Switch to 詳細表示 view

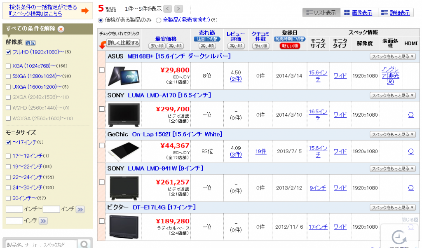[x=396, y=13]
